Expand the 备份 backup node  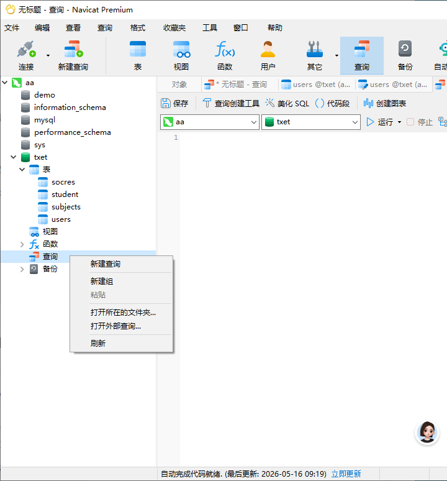22,269
